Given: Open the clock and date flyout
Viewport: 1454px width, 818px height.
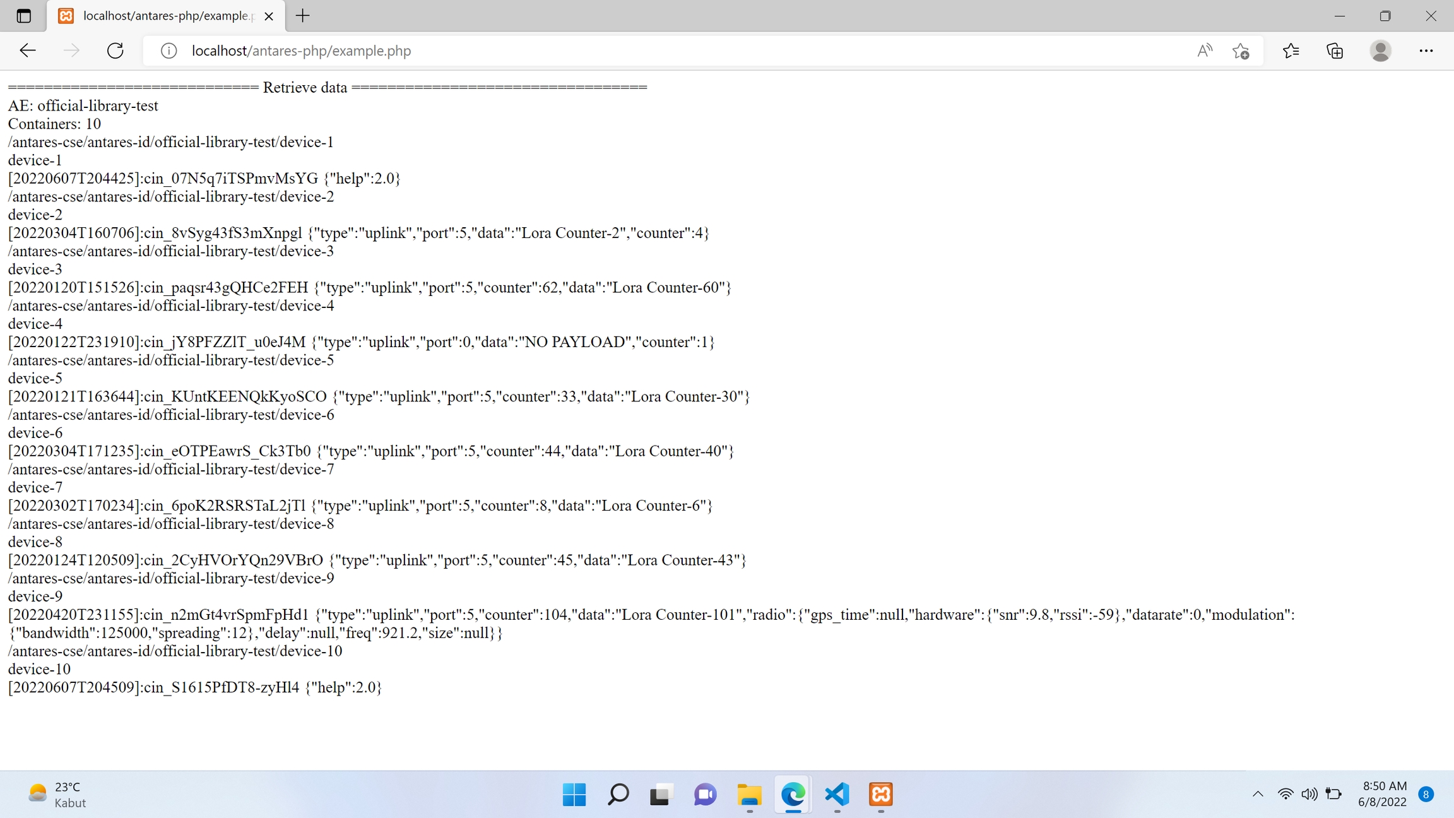Looking at the screenshot, I should coord(1382,794).
